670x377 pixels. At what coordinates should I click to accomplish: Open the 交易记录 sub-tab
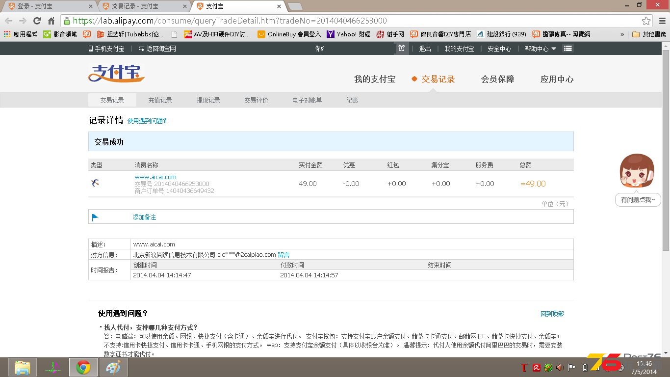(112, 100)
